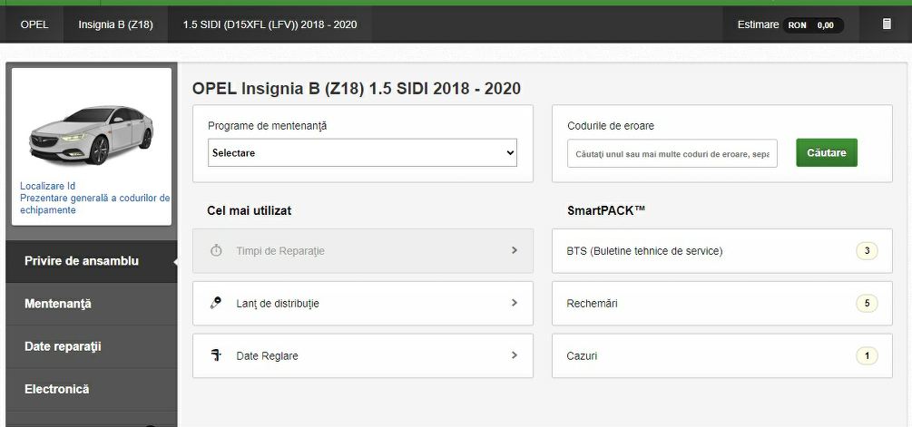The image size is (912, 427).
Task: Click the error codes search field
Action: point(672,154)
